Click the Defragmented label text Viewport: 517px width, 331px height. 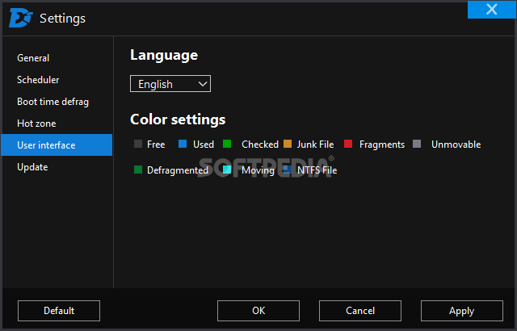click(178, 170)
